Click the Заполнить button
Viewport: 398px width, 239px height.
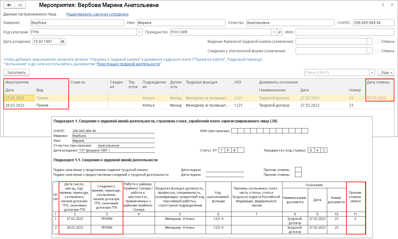click(x=16, y=73)
